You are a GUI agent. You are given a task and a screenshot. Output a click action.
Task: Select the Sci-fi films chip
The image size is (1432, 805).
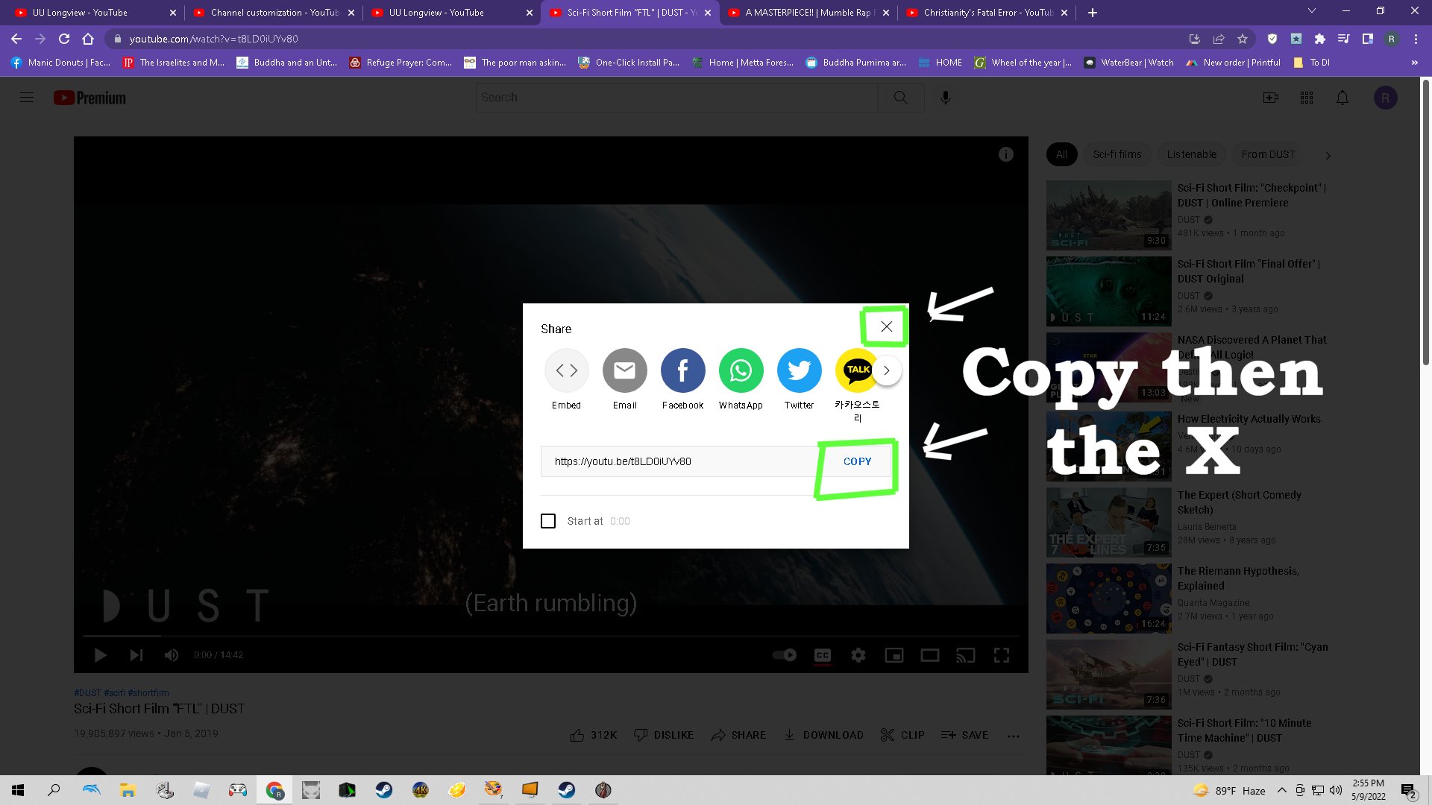pyautogui.click(x=1117, y=154)
